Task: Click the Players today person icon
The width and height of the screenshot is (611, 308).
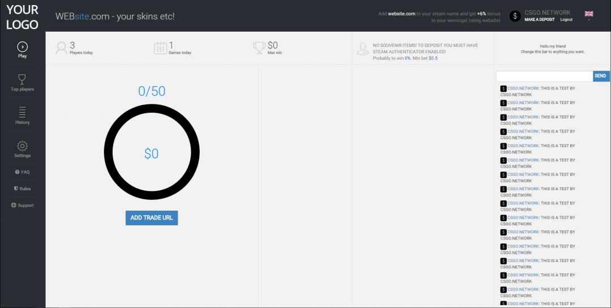Action: (61, 48)
